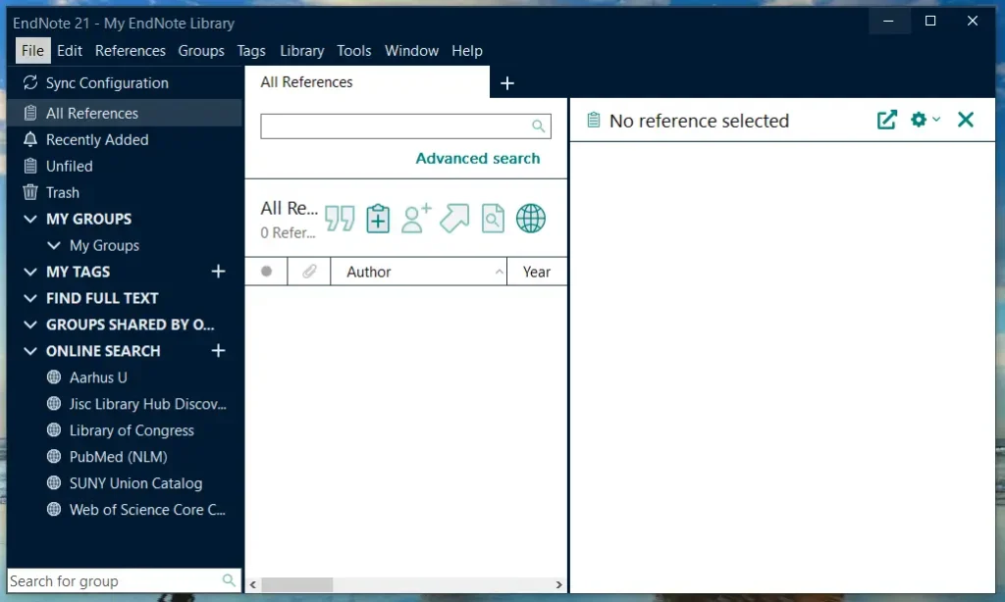Screen dimensions: 1005x602
Task: Click the insert citation quote icon
Action: (x=340, y=219)
